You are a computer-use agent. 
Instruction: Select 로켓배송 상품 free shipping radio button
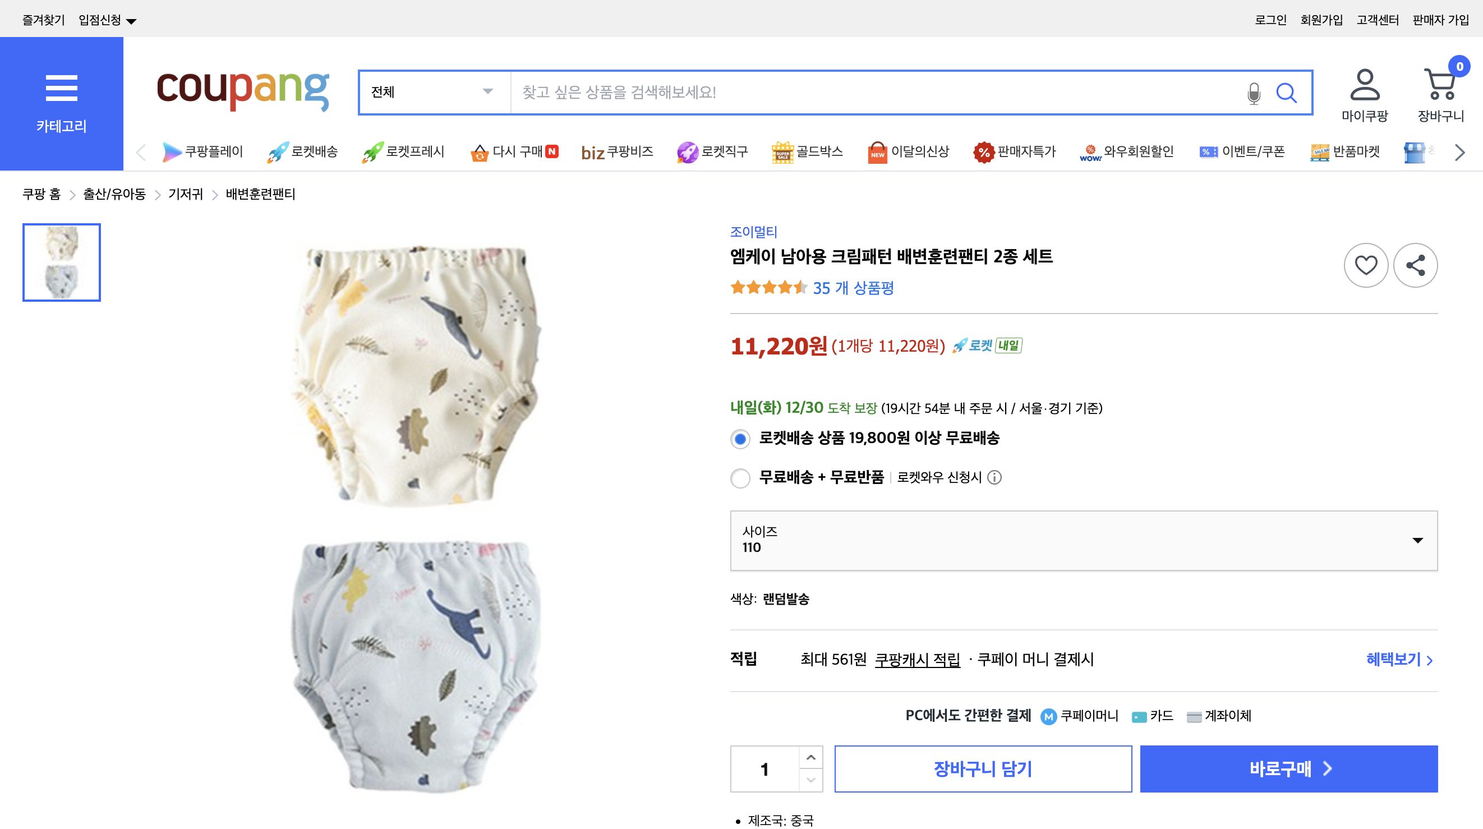coord(740,439)
